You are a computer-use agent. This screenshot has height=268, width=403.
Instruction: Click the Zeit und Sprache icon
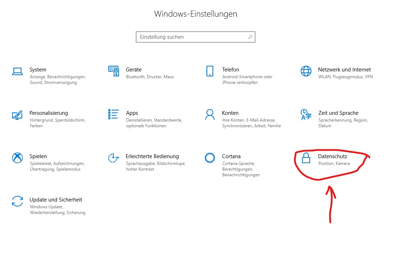[x=306, y=114]
